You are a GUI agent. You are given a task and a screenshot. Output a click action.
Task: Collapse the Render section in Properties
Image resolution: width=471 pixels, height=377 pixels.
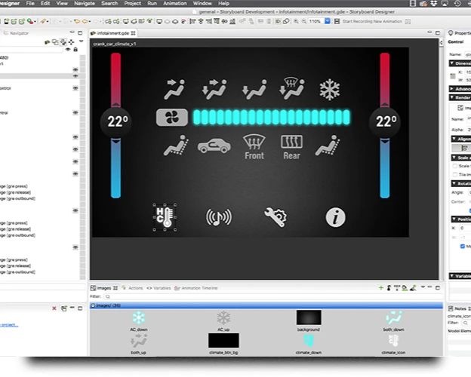tap(451, 97)
